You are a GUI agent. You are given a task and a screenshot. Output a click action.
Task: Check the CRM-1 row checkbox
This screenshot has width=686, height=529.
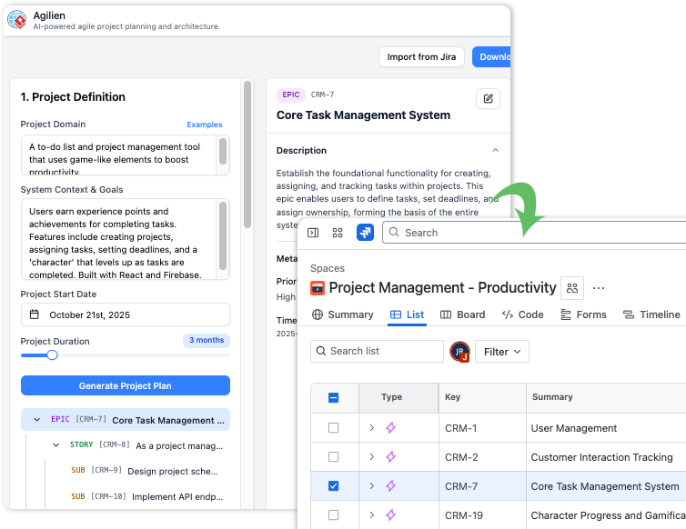(x=333, y=428)
